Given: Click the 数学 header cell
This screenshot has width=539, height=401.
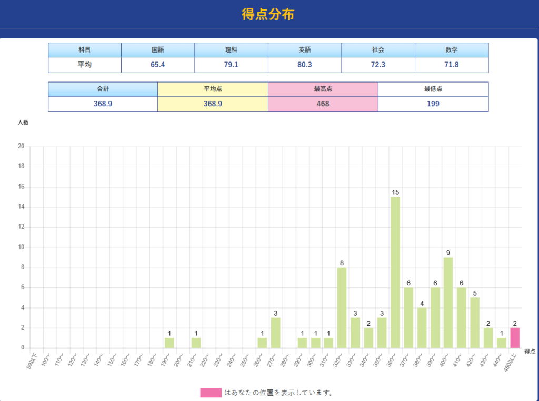Looking at the screenshot, I should 451,50.
